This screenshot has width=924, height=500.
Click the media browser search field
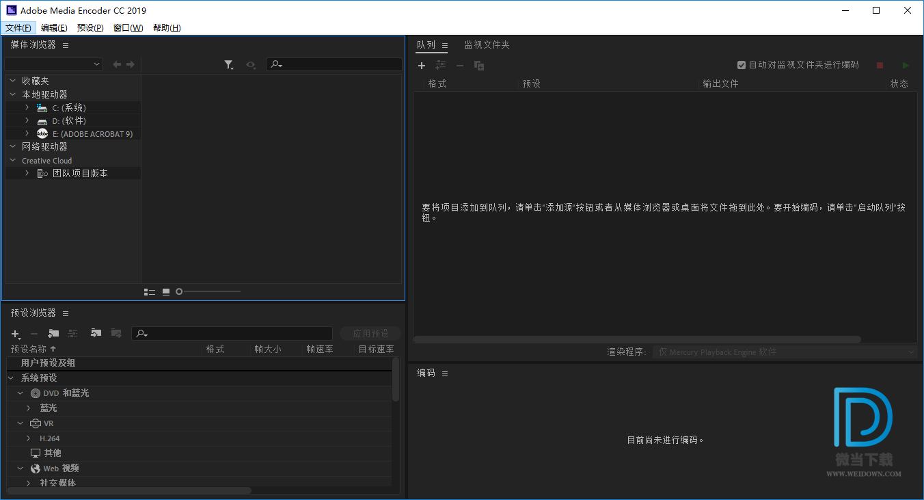click(334, 64)
